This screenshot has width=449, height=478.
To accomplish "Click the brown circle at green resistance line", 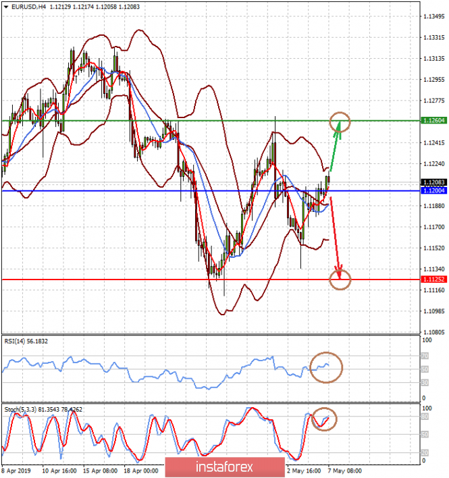I will (x=341, y=122).
